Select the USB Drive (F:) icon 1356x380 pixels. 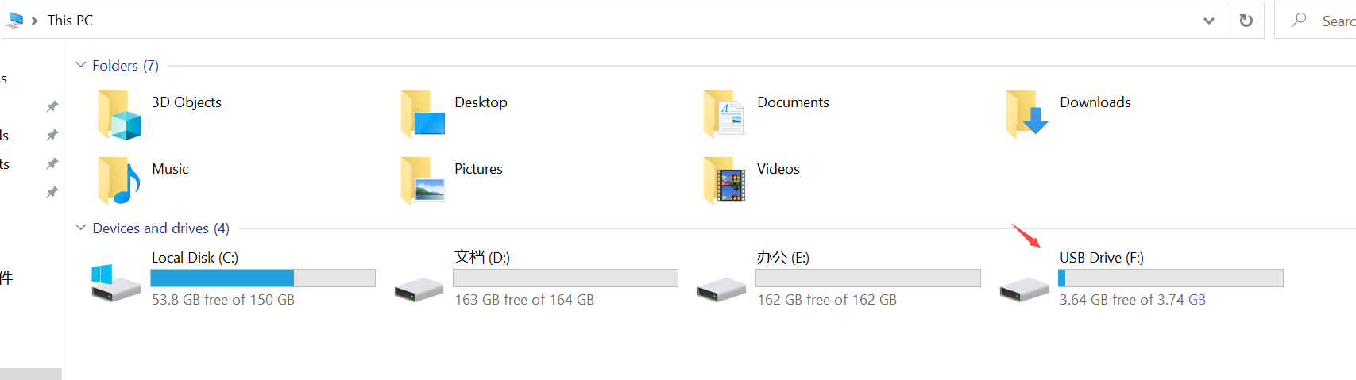pos(1024,290)
